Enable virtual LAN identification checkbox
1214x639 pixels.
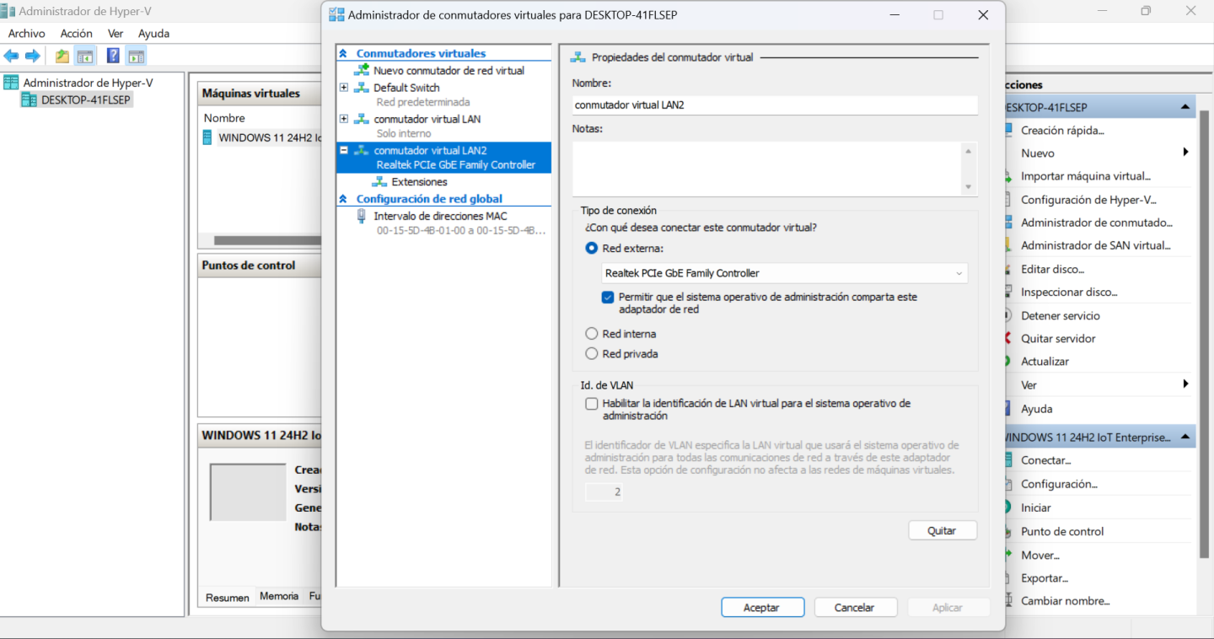[592, 404]
